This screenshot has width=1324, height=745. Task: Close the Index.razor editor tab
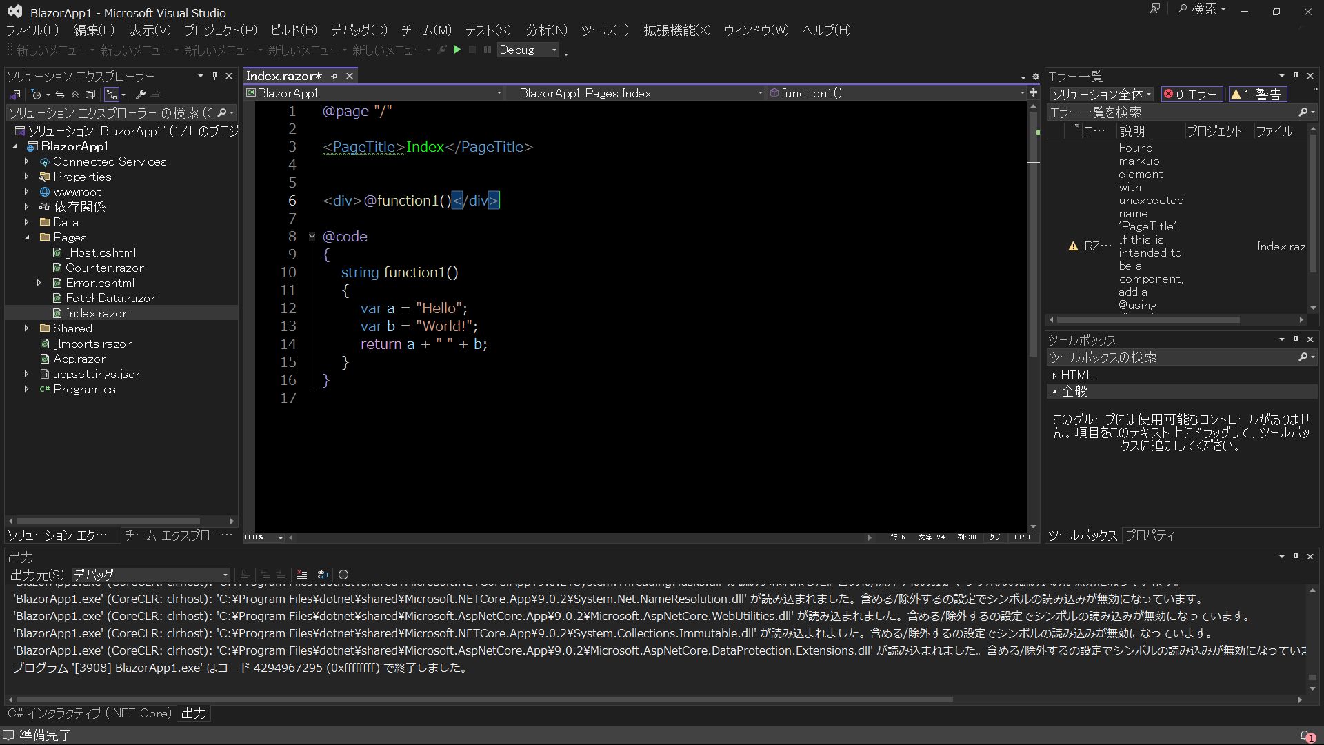350,76
